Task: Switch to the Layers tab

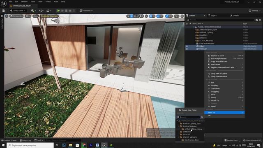Action: pyautogui.click(x=212, y=16)
